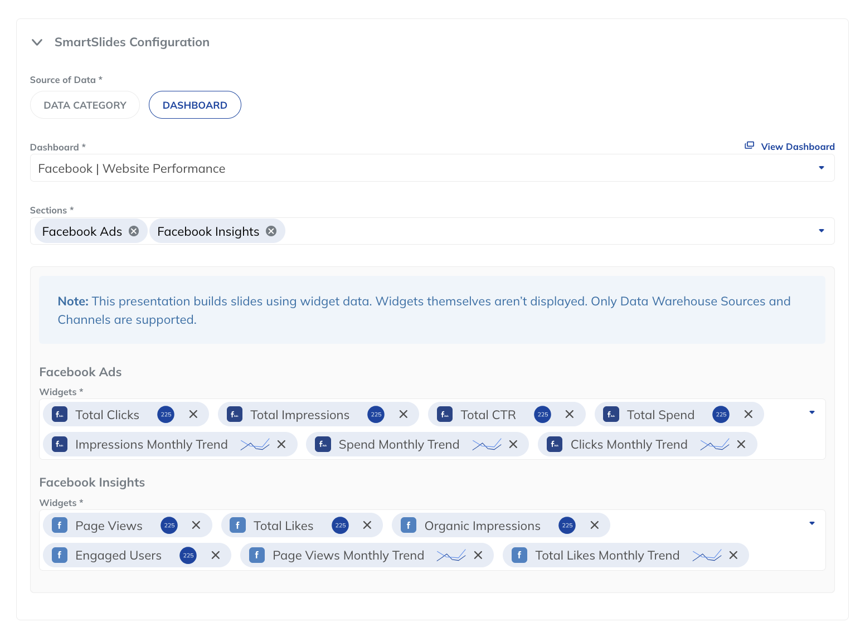
Task: Remove the Engaged Users widget
Action: click(x=216, y=555)
